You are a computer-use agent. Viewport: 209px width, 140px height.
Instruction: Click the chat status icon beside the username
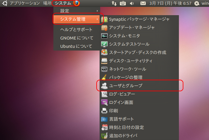point(197,3)
